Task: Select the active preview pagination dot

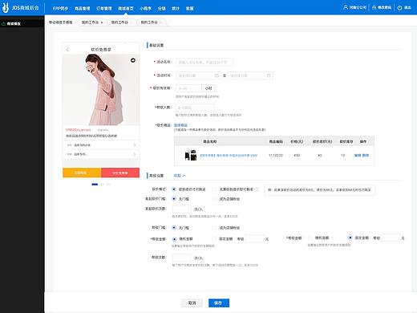Action: 95,185
